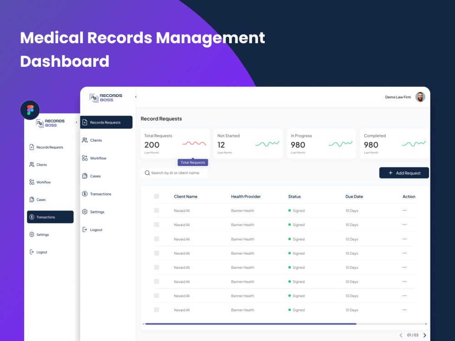The height and width of the screenshot is (341, 455).
Task: Click the Add Request button
Action: pos(404,173)
